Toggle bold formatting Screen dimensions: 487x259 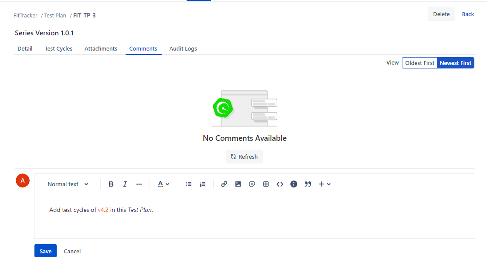pos(111,184)
